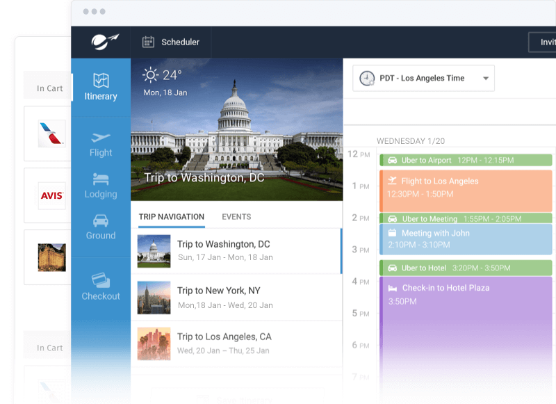Select the Flight airplane icon
556x404 pixels.
[x=101, y=138]
